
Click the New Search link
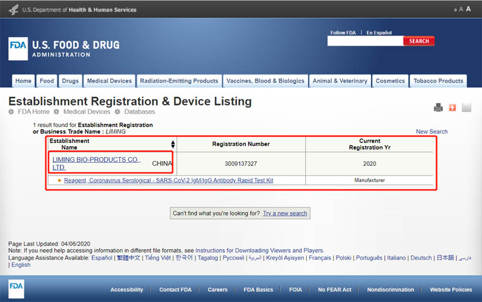coord(432,131)
